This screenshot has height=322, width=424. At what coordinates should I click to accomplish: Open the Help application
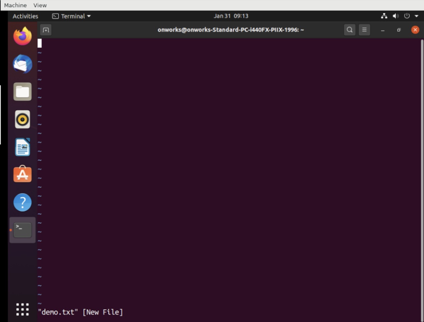[23, 202]
